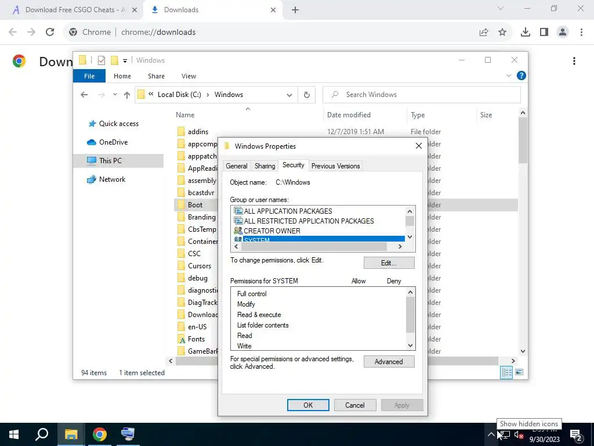
Task: Switch to General tab in Properties
Action: pos(237,166)
